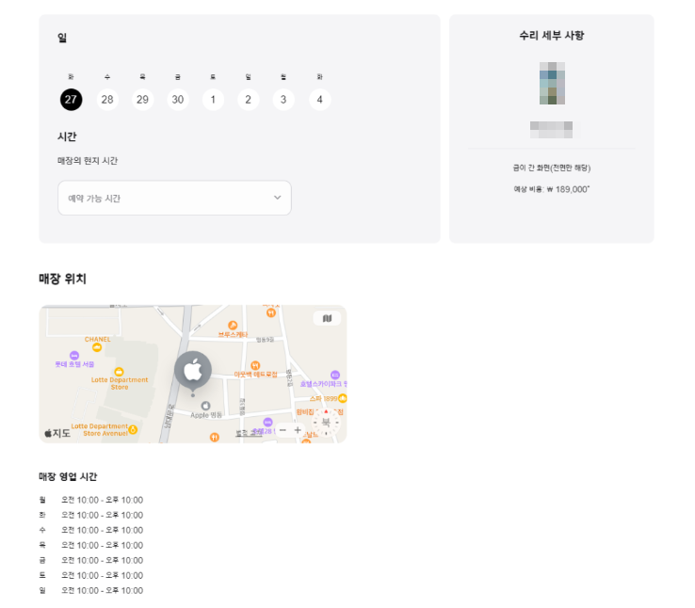Click the Apple Myeongdong store label
695x608 pixels.
tap(204, 414)
